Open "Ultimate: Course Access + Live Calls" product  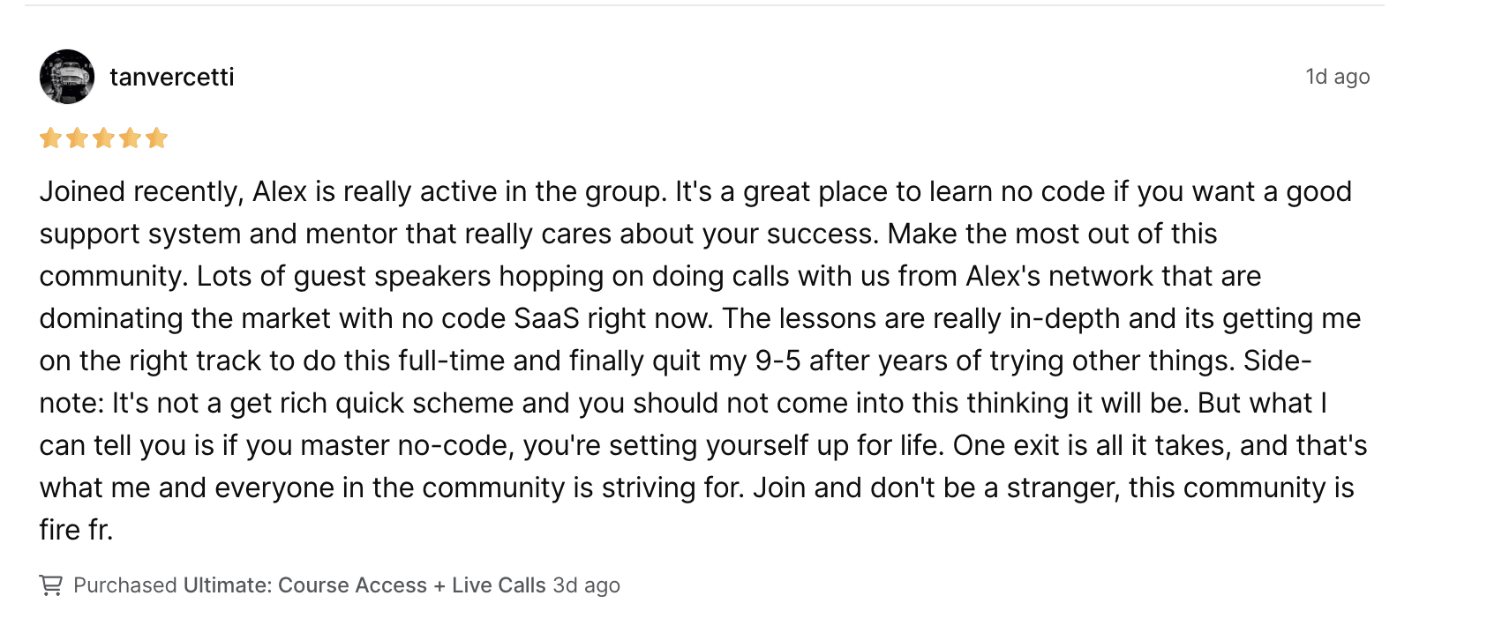pyautogui.click(x=364, y=585)
